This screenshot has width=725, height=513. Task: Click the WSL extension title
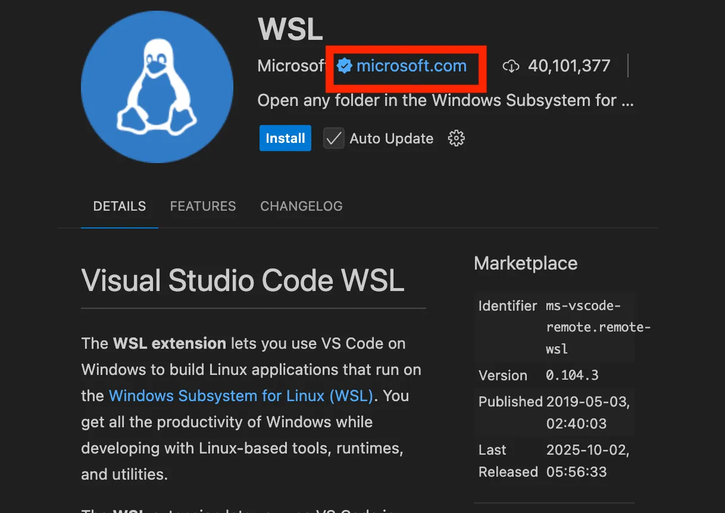click(x=290, y=29)
